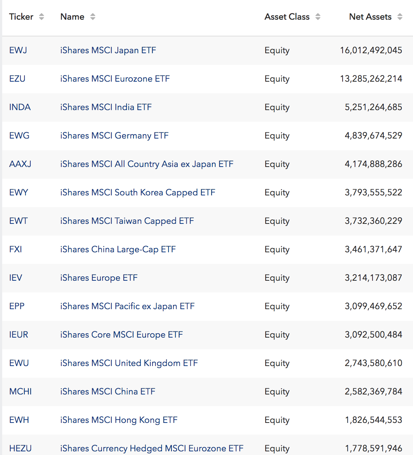This screenshot has height=455, width=413.
Task: Select the IEV ticker link
Action: (x=16, y=278)
